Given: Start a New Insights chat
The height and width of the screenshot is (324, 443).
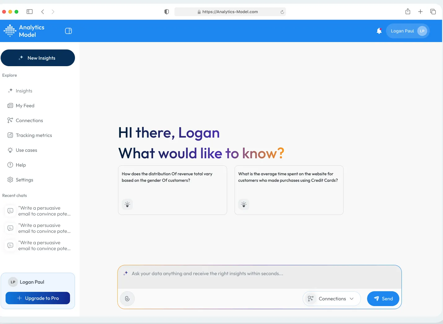Looking at the screenshot, I should click(38, 58).
